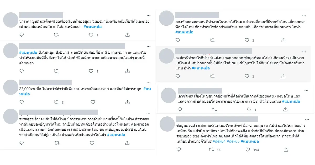Viewport: 315px width, 165px height.
Task: Reply to the "ลองชื่อถอดถอน" tweet
Action: tap(178, 40)
